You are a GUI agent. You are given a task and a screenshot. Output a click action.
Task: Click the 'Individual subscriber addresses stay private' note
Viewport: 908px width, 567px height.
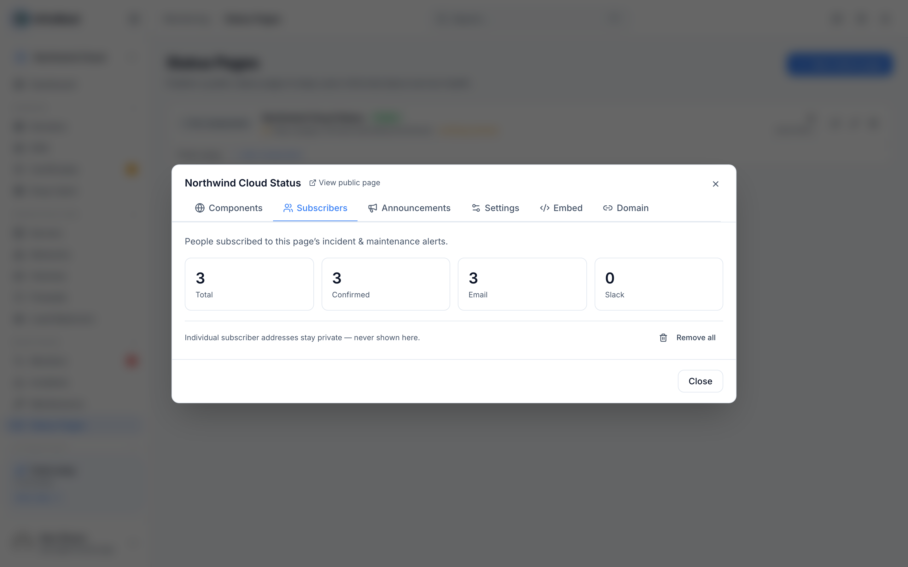[x=302, y=337]
